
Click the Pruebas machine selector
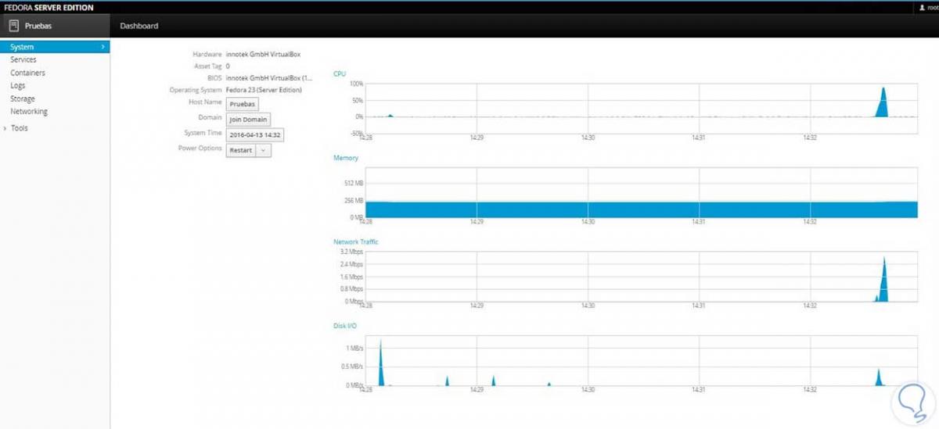[55, 26]
